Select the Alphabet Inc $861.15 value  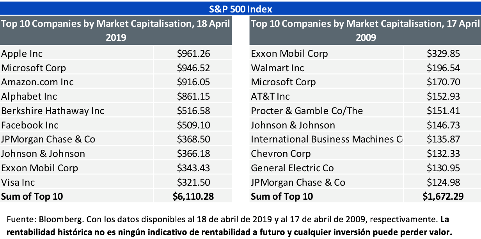193,97
